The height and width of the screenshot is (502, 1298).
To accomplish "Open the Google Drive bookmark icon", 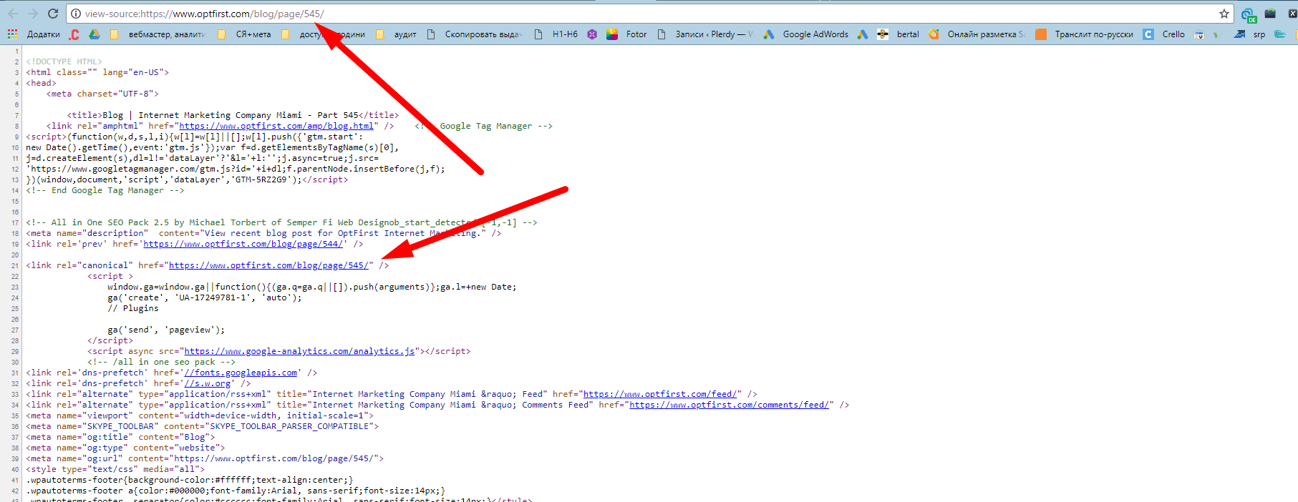I will tap(94, 34).
